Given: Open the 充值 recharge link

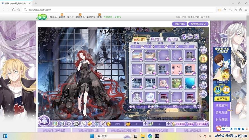Looking at the screenshot, I should [x=178, y=17].
